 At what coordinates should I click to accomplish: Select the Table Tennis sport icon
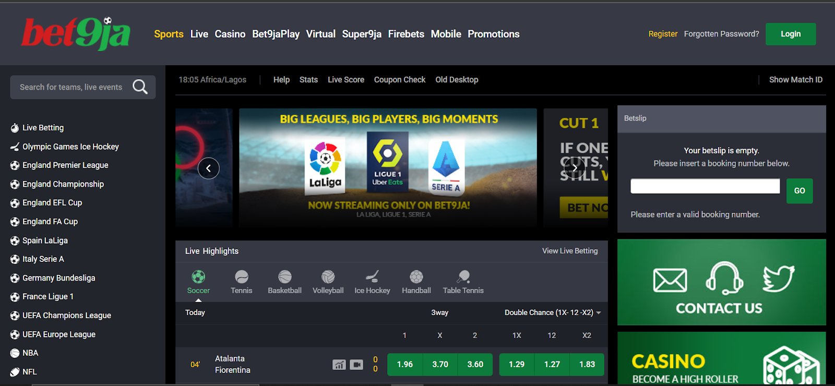pyautogui.click(x=463, y=276)
